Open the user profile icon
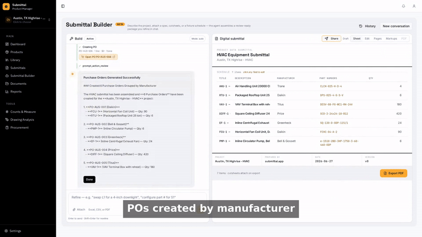 (414, 6)
